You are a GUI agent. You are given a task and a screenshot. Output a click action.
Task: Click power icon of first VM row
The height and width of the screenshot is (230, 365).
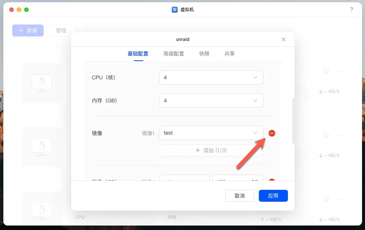[x=326, y=71]
